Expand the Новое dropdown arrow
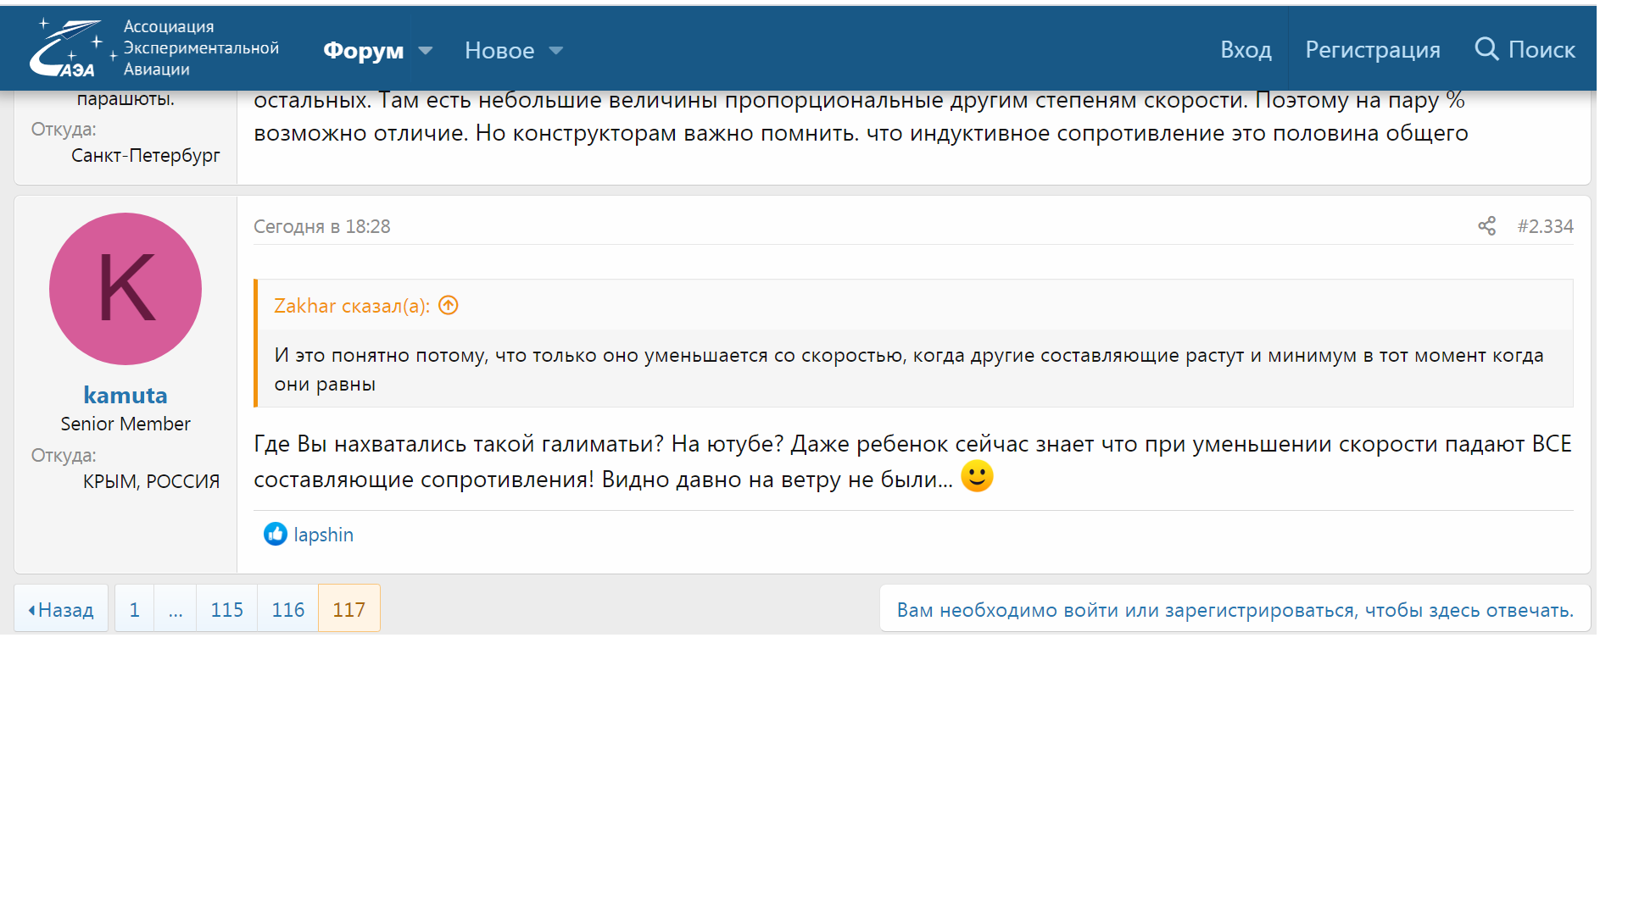Screen dimensions: 1628x915 (x=556, y=51)
